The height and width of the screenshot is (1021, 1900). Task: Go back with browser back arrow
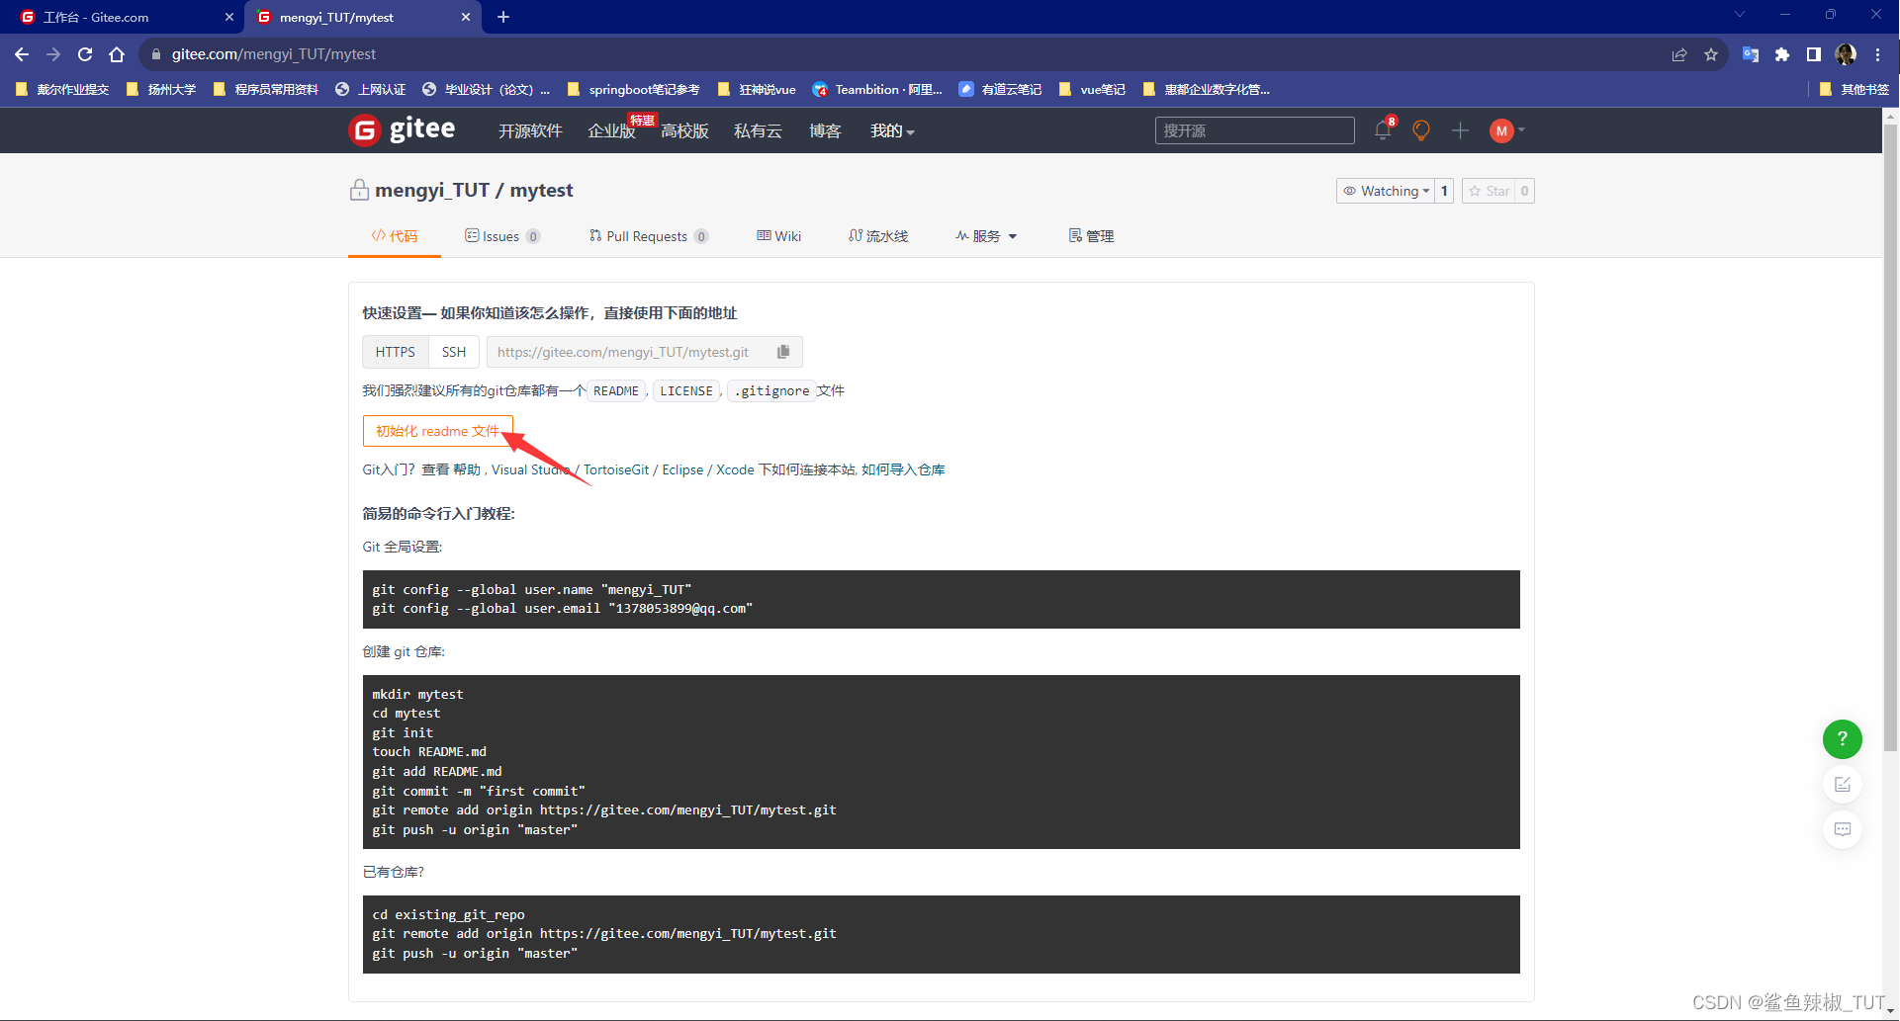22,54
